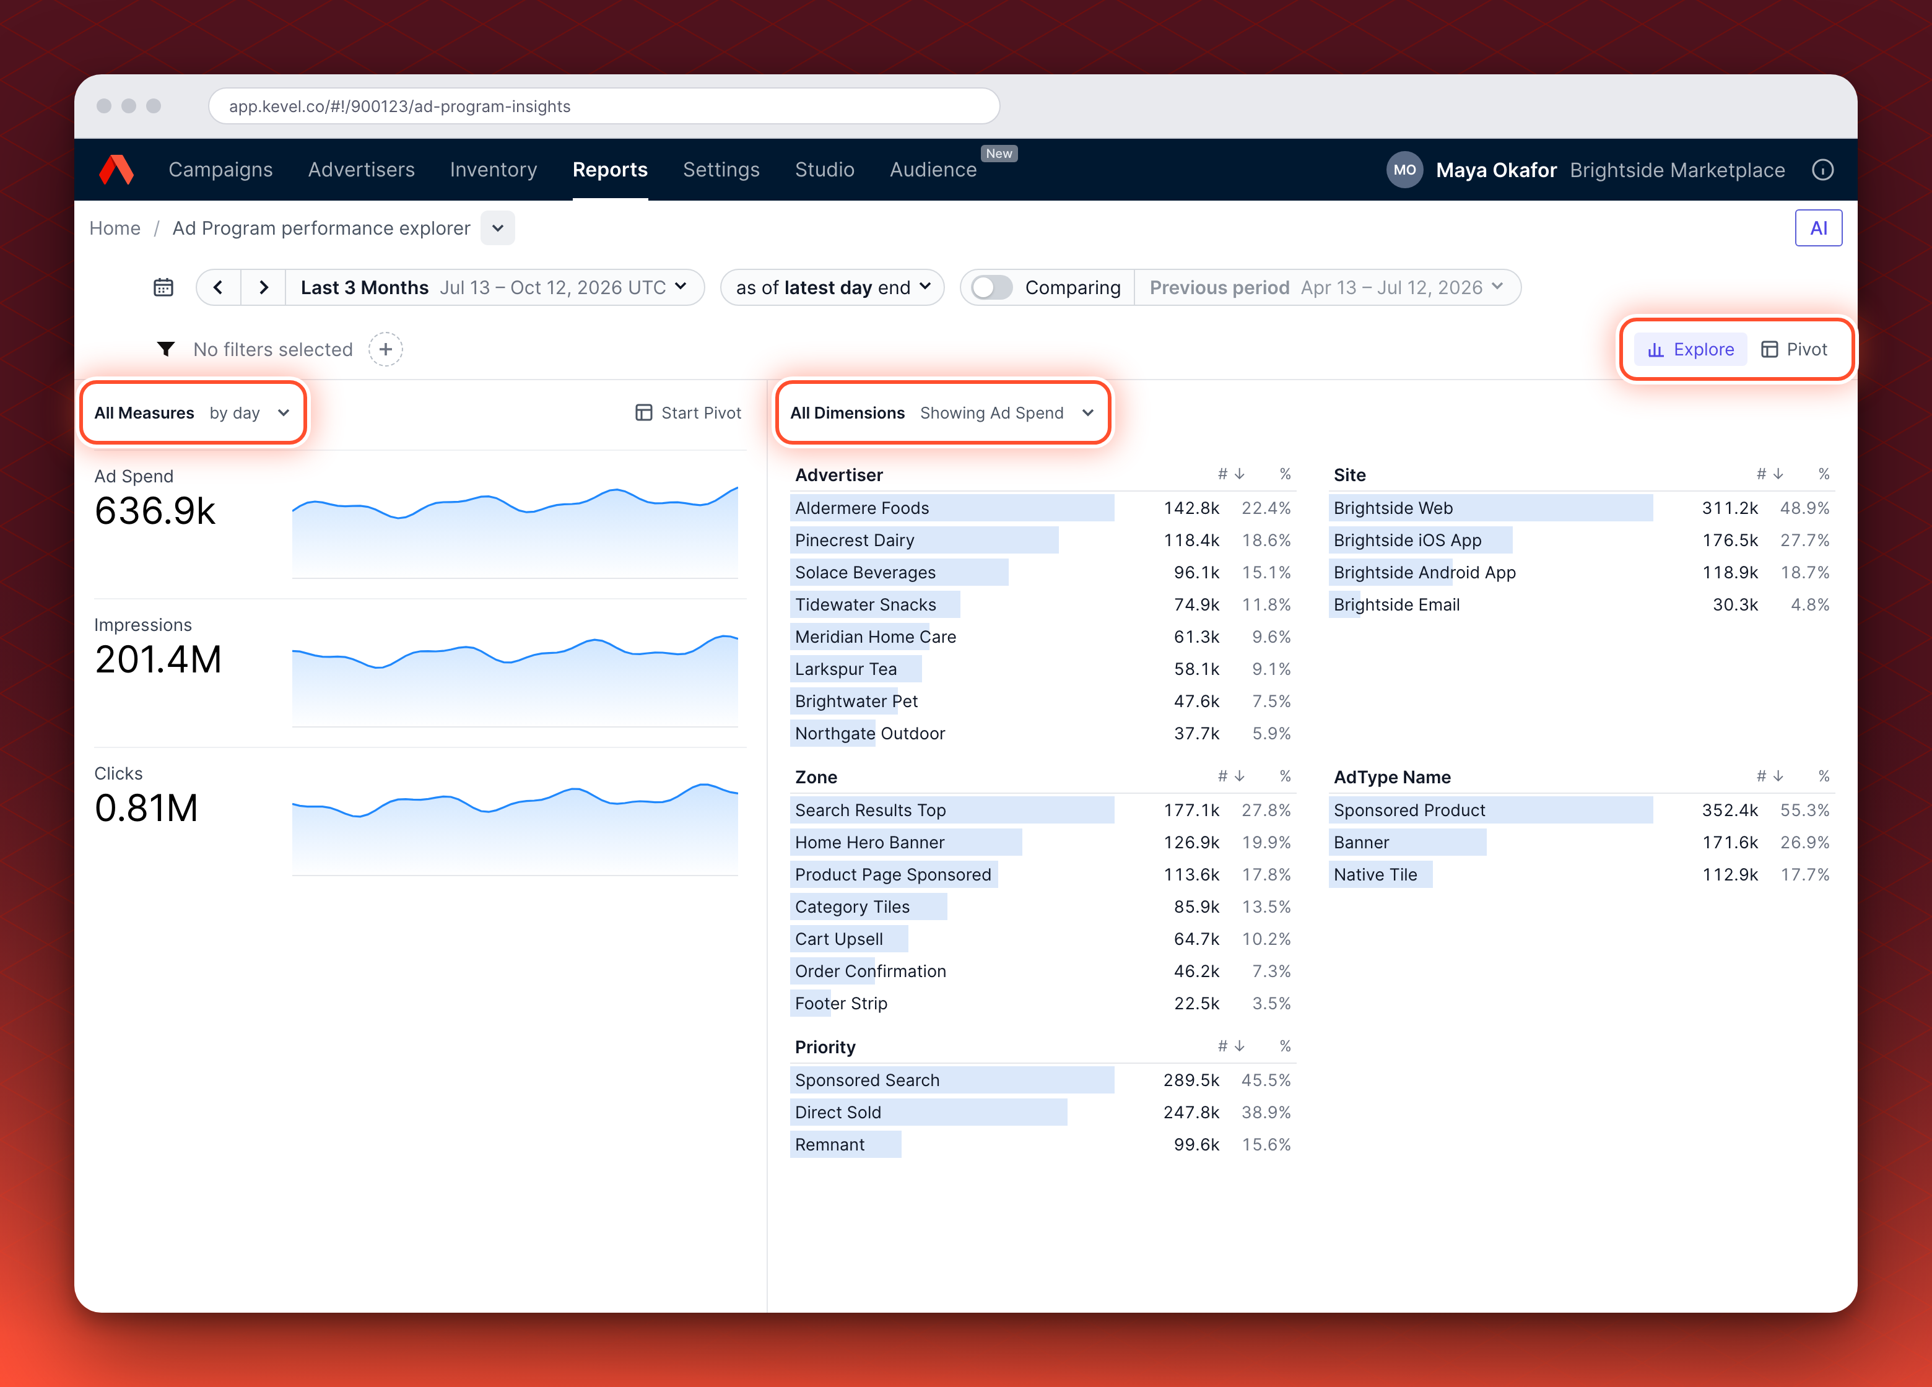Select Search Results Top zone row
Viewport: 1932px width, 1387px height.
point(1043,811)
